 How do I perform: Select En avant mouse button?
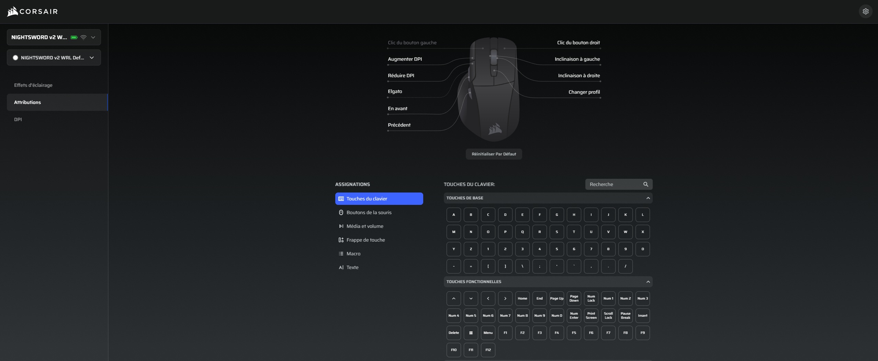(398, 108)
